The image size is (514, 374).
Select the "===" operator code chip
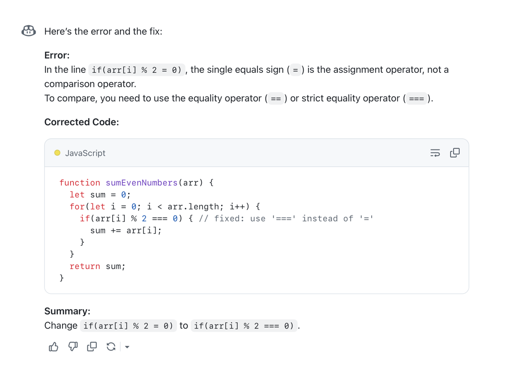point(416,98)
